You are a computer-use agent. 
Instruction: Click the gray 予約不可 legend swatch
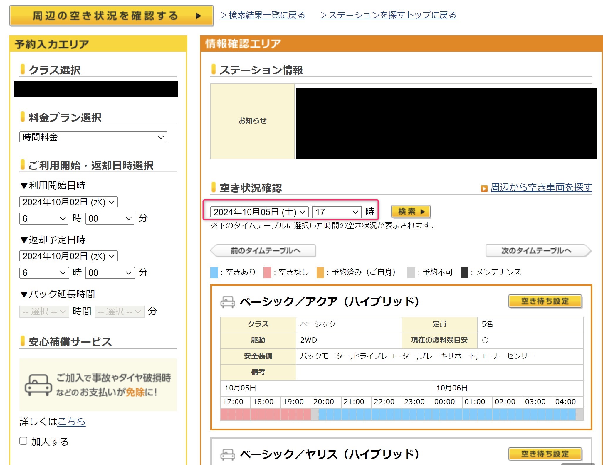click(x=411, y=272)
